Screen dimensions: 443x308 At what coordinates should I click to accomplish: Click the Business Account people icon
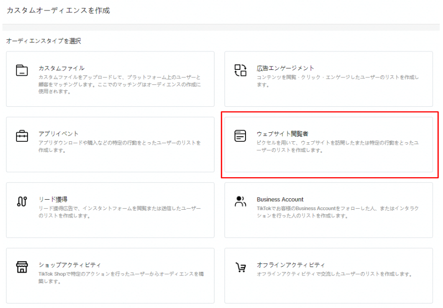240,202
